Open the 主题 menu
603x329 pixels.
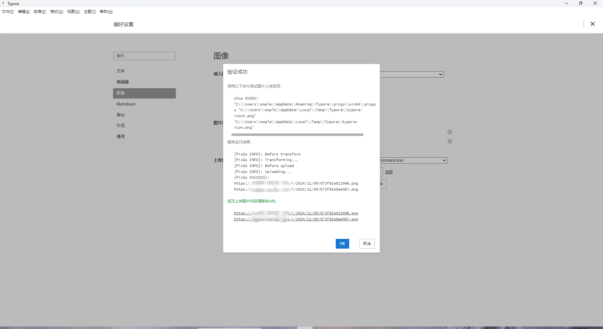click(x=90, y=12)
